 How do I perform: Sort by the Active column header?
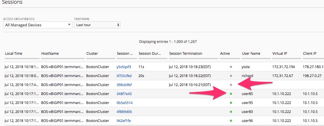click(225, 54)
